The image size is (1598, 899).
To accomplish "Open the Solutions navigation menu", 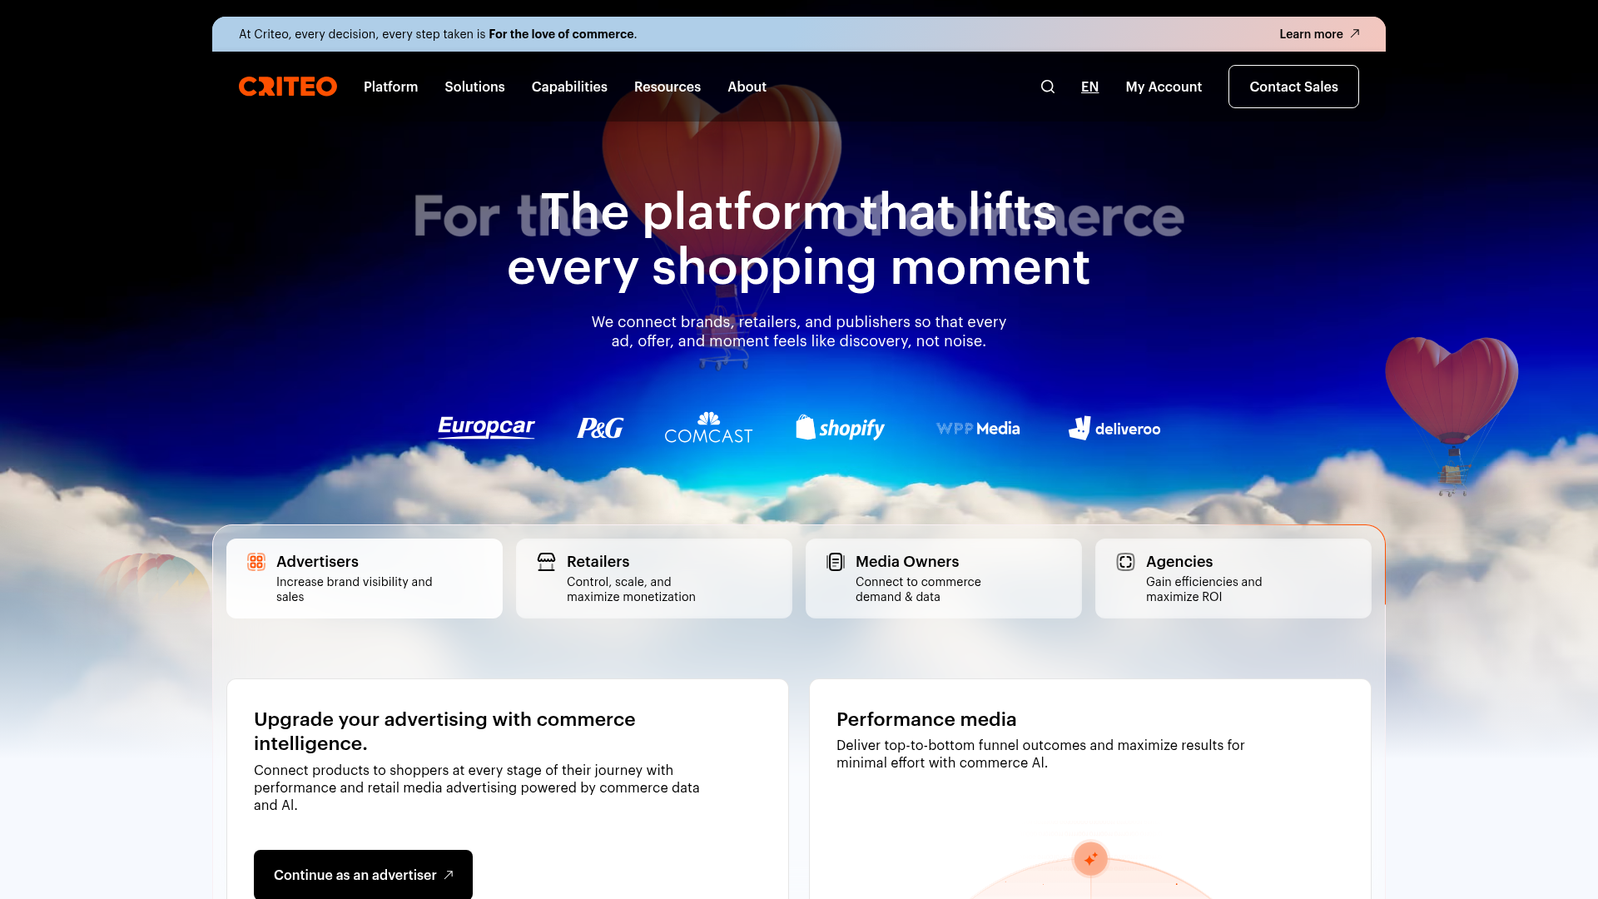I will pos(474,87).
